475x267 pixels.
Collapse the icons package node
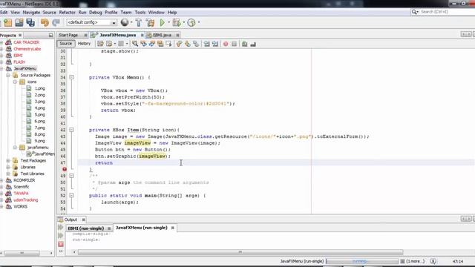tap(15, 82)
